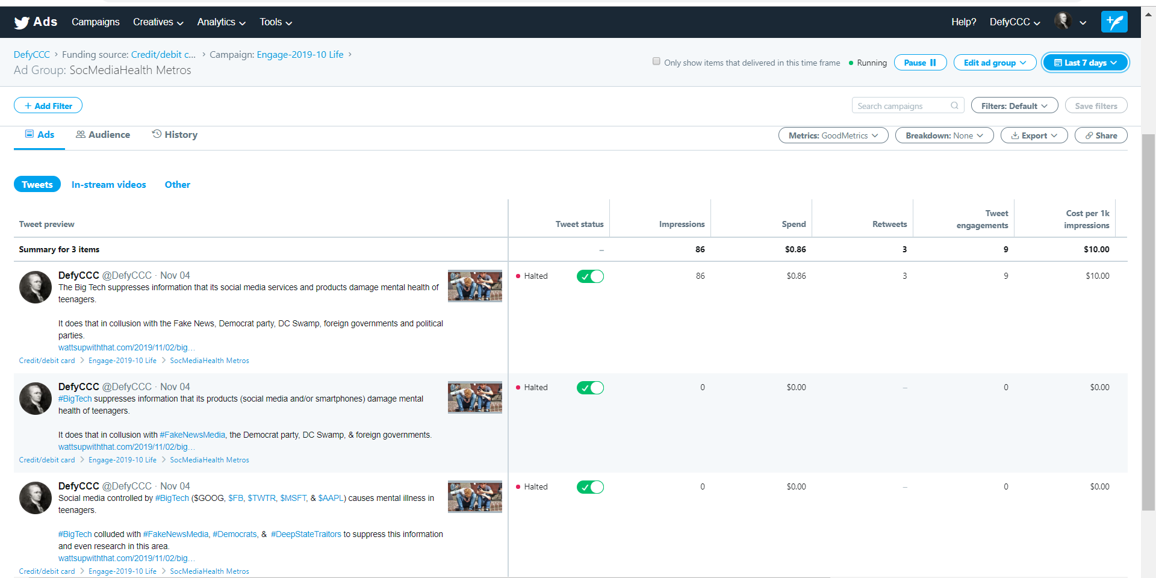Open the account profile avatar menu
This screenshot has width=1156, height=578.
[x=1070, y=21]
